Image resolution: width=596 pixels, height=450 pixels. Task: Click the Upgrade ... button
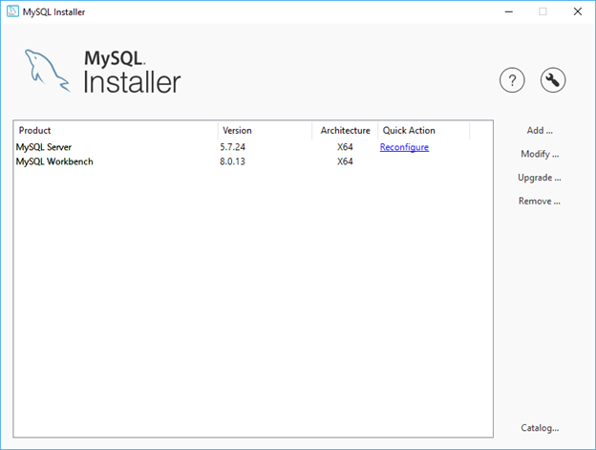tap(540, 178)
